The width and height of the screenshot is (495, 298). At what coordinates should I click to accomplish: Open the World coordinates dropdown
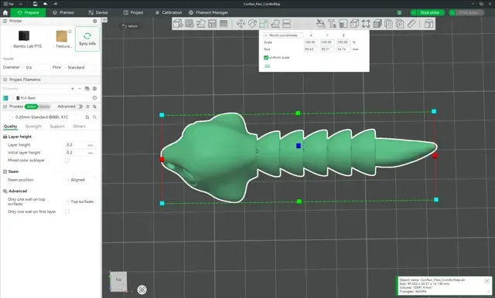(283, 36)
